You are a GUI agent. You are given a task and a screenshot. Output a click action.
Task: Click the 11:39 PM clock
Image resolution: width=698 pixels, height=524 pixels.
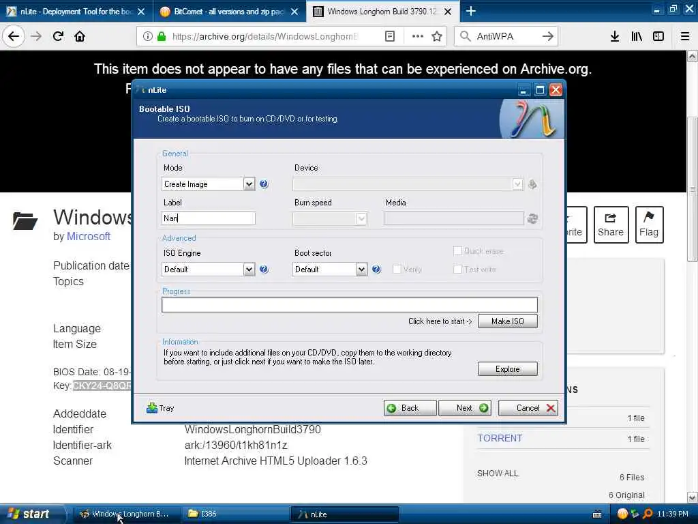pos(673,514)
